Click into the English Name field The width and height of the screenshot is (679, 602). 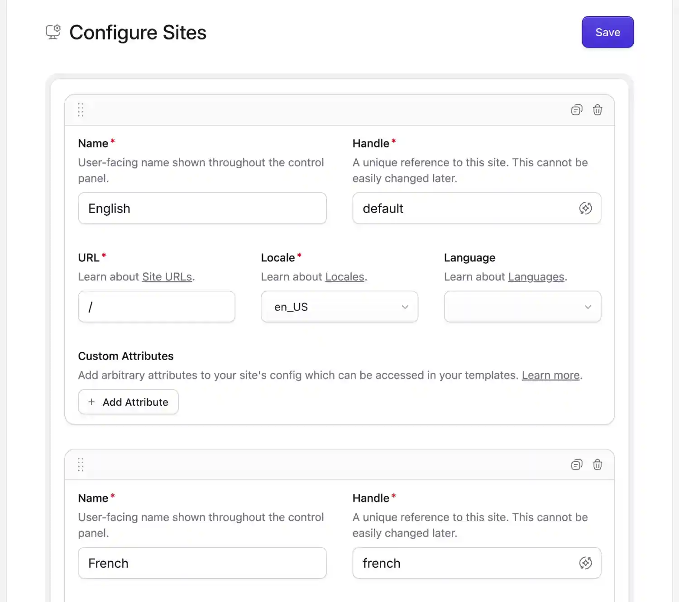(x=202, y=209)
